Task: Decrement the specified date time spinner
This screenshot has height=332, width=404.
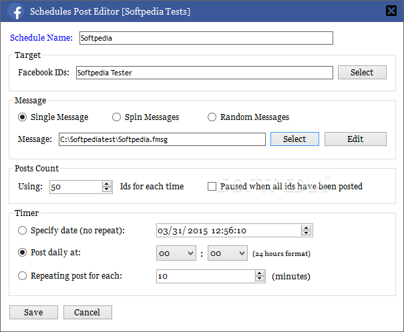Action: tap(306, 233)
